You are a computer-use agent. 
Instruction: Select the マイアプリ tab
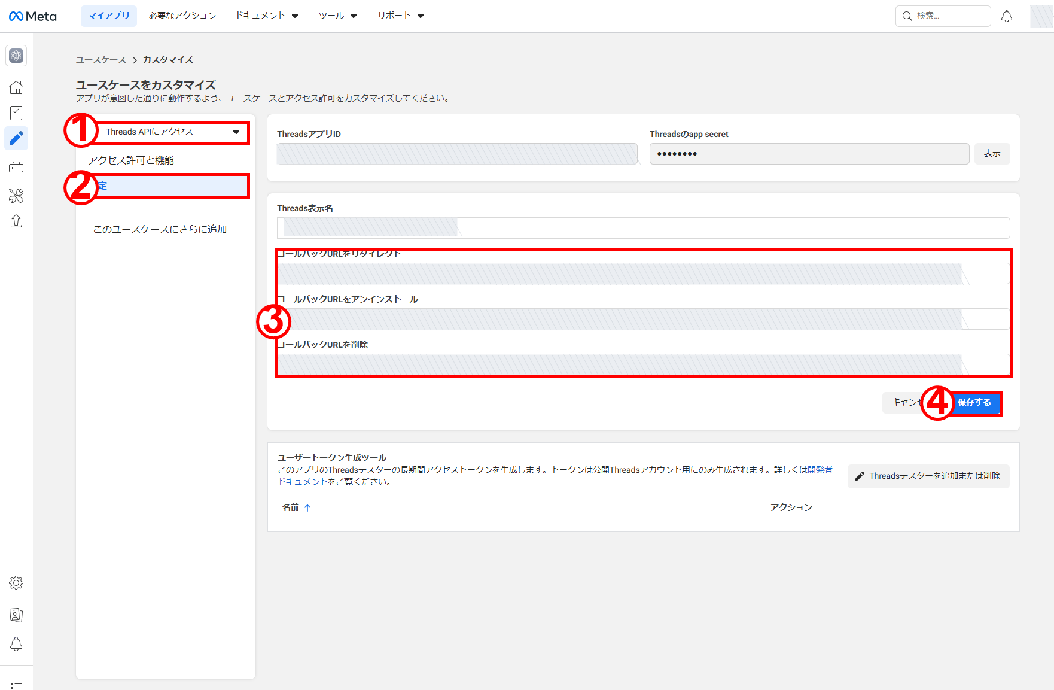[x=109, y=16]
